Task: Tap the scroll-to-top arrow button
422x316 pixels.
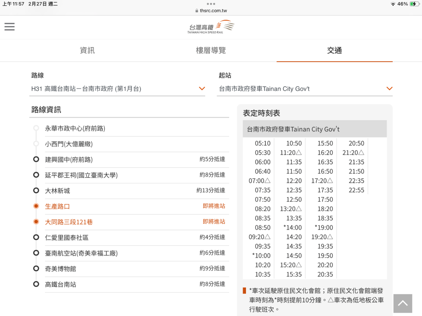Action: (x=403, y=304)
